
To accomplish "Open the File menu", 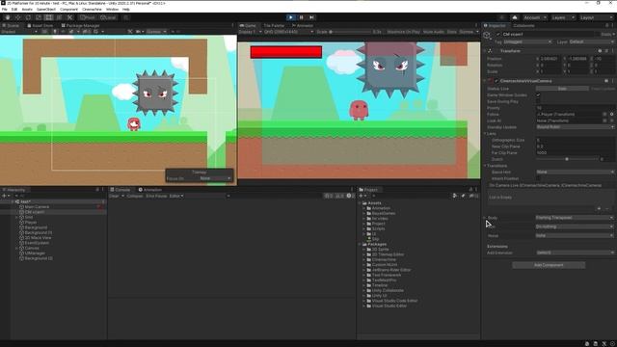I will [5, 9].
